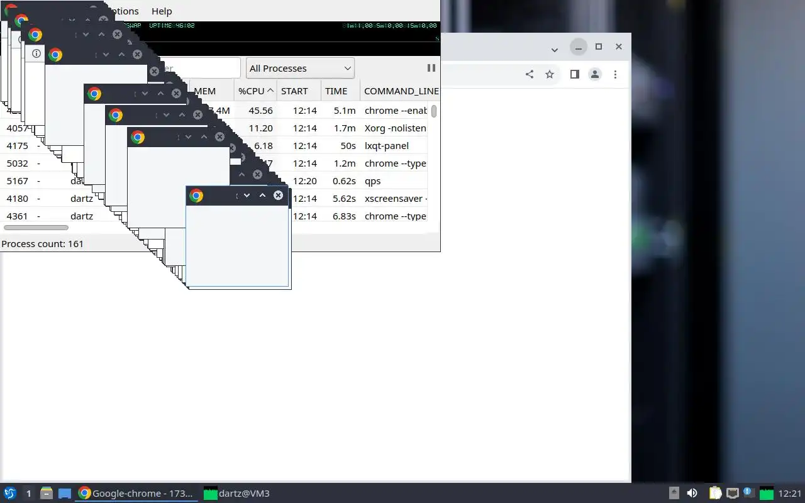
Task: Click PID '5167' in the list
Action: point(17,181)
